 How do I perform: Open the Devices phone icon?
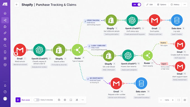point(5,52)
